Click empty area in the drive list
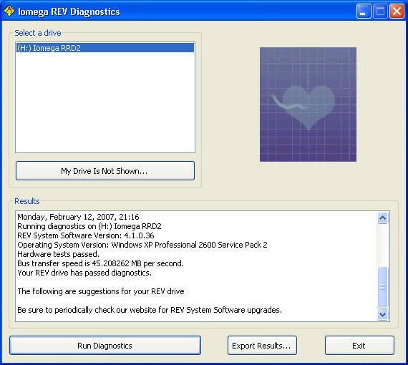Image resolution: width=408 pixels, height=365 pixels. coord(105,102)
